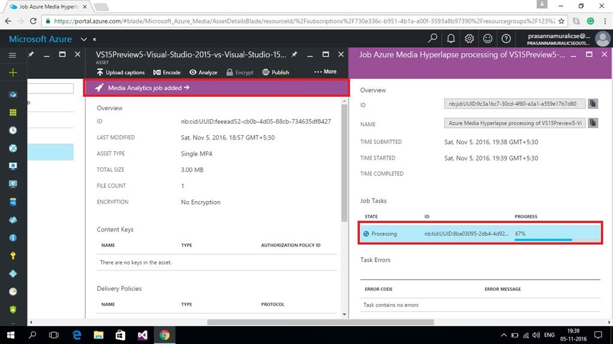The image size is (613, 344).
Task: Open the Azure portal hamburger menu
Action: tap(13, 55)
